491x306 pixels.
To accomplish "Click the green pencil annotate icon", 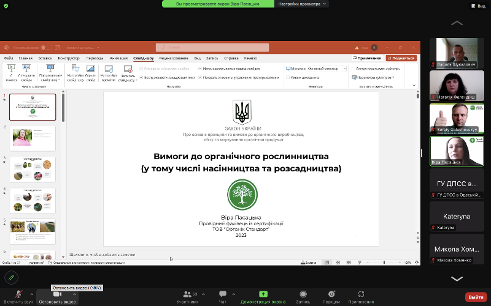I will 12,277.
